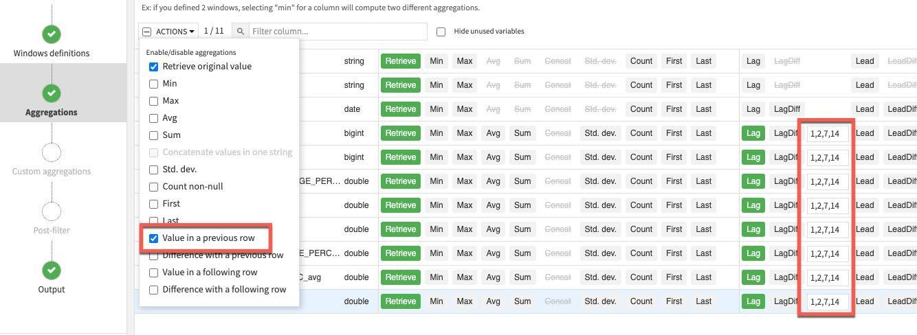Click the Windows definitions step checkmark icon
Image resolution: width=917 pixels, height=335 pixels.
51,34
